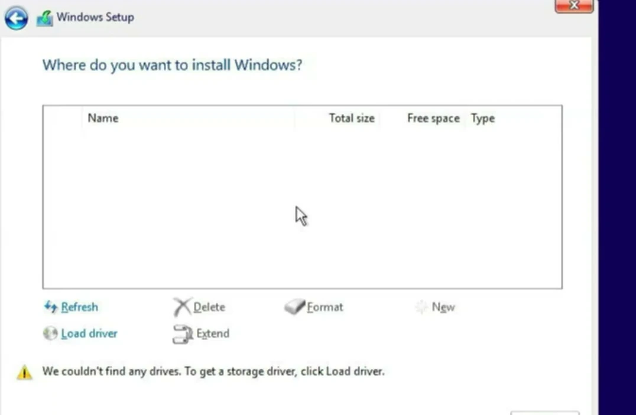Click the Refresh link
The width and height of the screenshot is (636, 415).
pos(79,307)
